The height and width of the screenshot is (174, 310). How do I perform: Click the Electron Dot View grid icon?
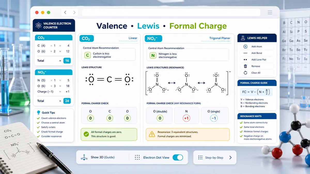click(x=137, y=158)
